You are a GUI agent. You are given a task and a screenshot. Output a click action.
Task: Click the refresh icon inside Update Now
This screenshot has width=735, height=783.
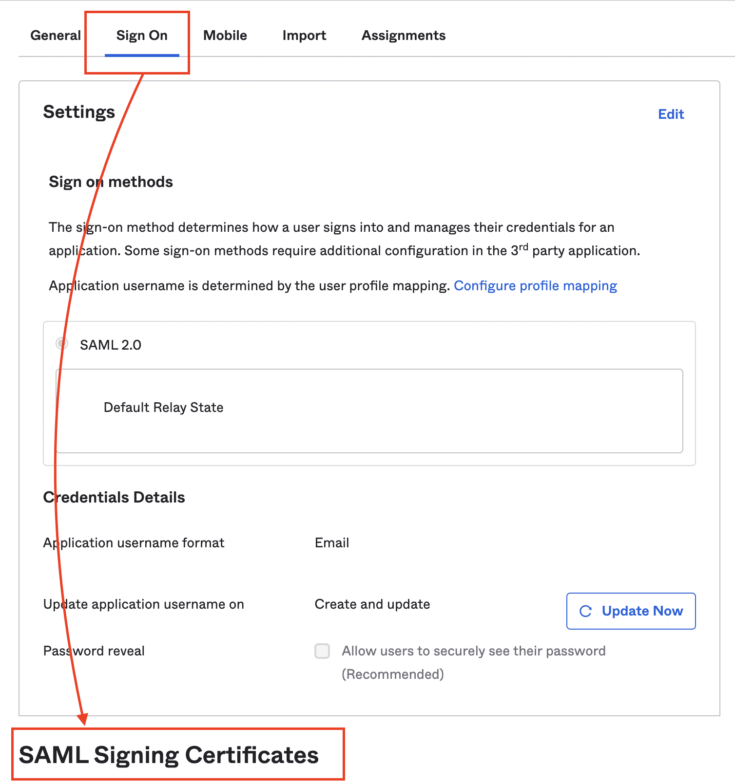(x=585, y=611)
